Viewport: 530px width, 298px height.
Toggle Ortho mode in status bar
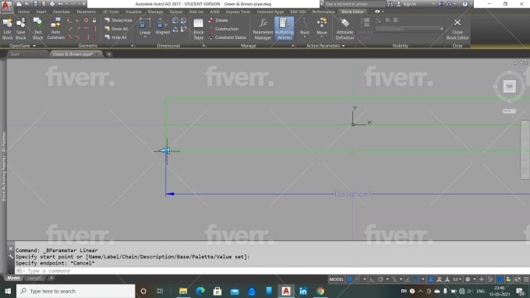[x=372, y=279]
